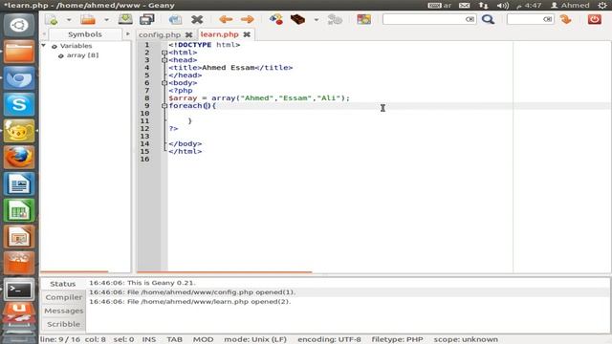Open the new file template dropdown arrow
612x344 pixels.
coord(69,19)
